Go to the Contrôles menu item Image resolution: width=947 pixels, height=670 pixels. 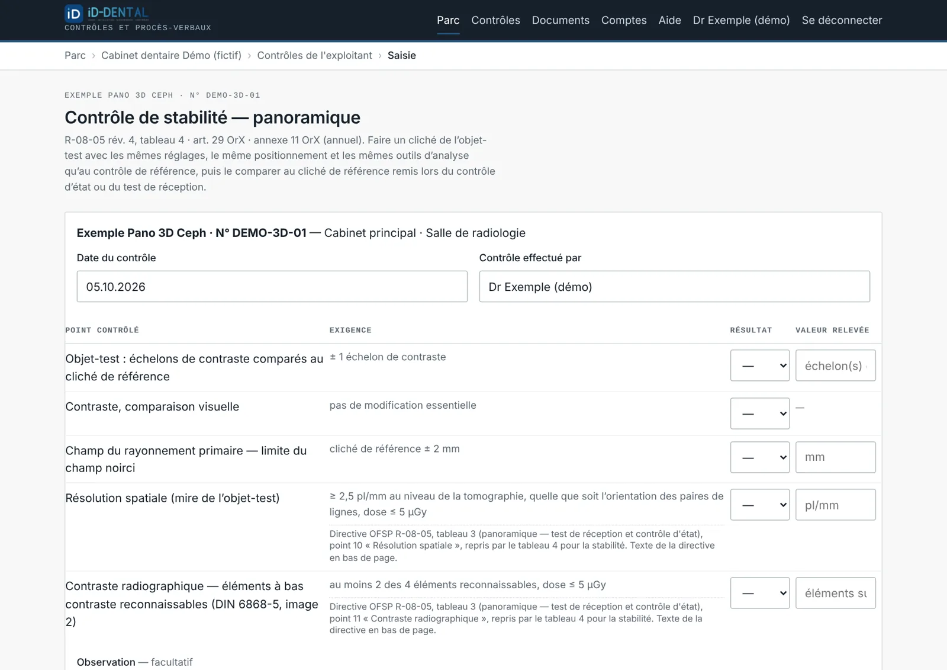pyautogui.click(x=495, y=20)
